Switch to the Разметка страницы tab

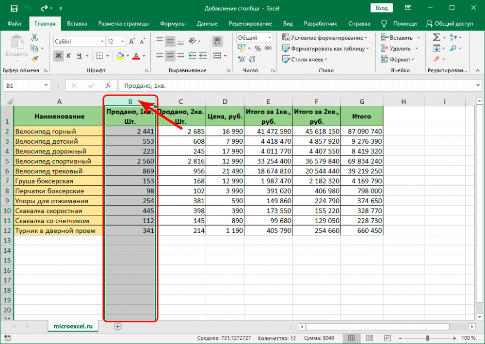click(x=123, y=23)
